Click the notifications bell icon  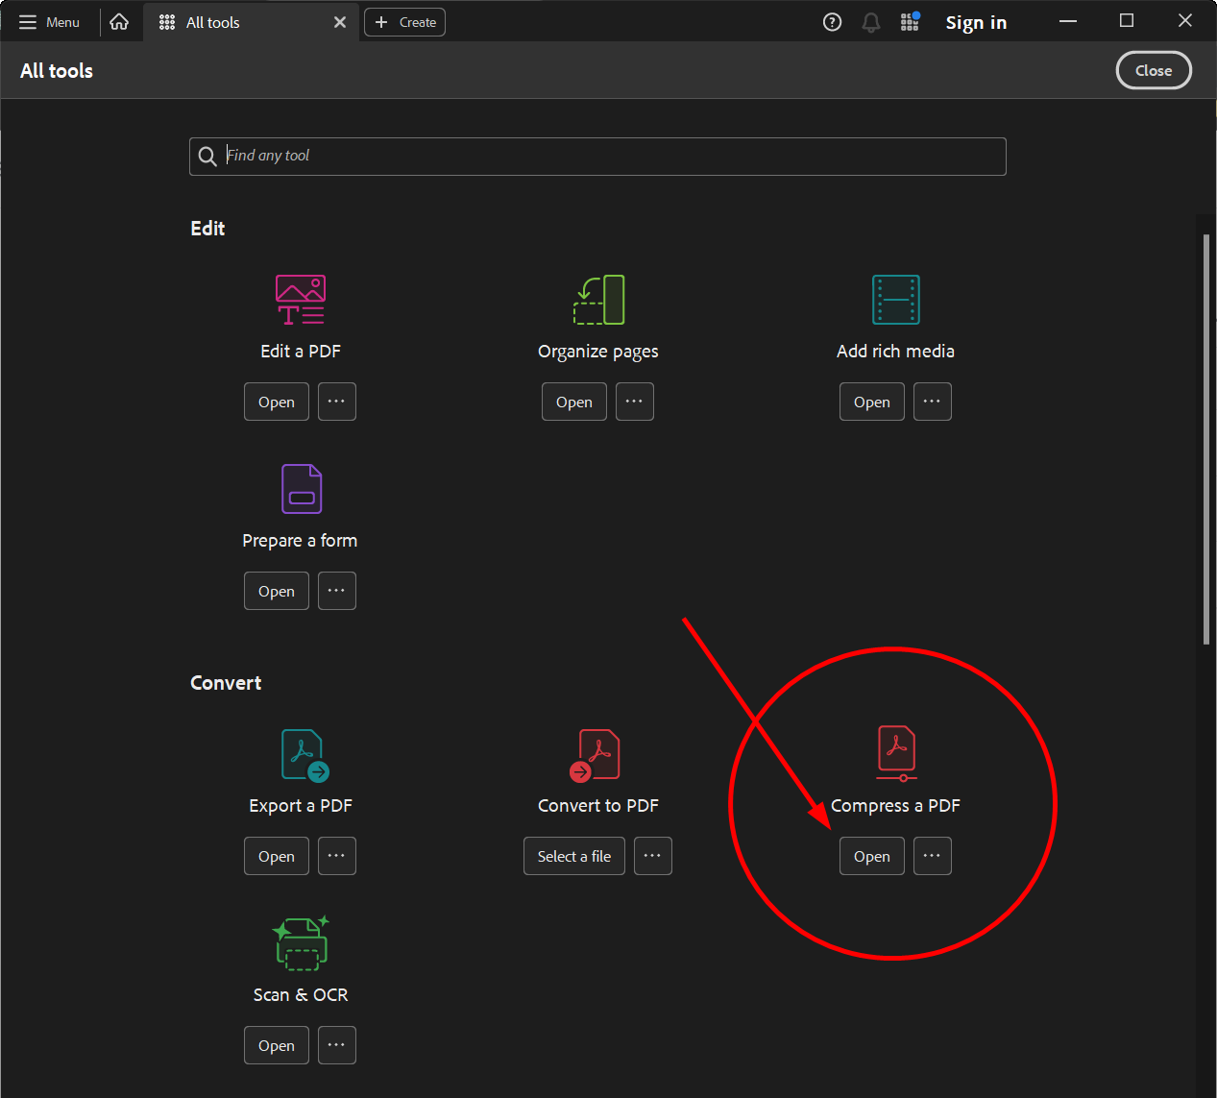coord(870,21)
